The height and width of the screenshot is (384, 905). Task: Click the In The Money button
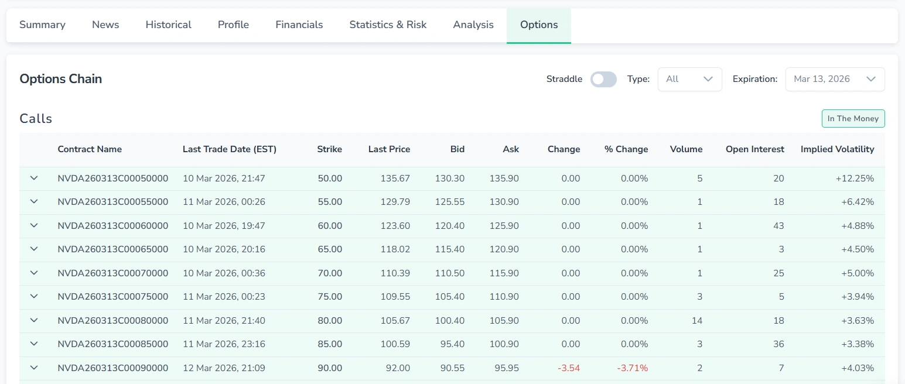coord(853,118)
